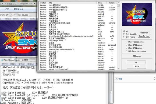The width and height of the screenshot is (156, 104).
Task: Select the row with driver flipshot
Action: (x=78, y=54)
